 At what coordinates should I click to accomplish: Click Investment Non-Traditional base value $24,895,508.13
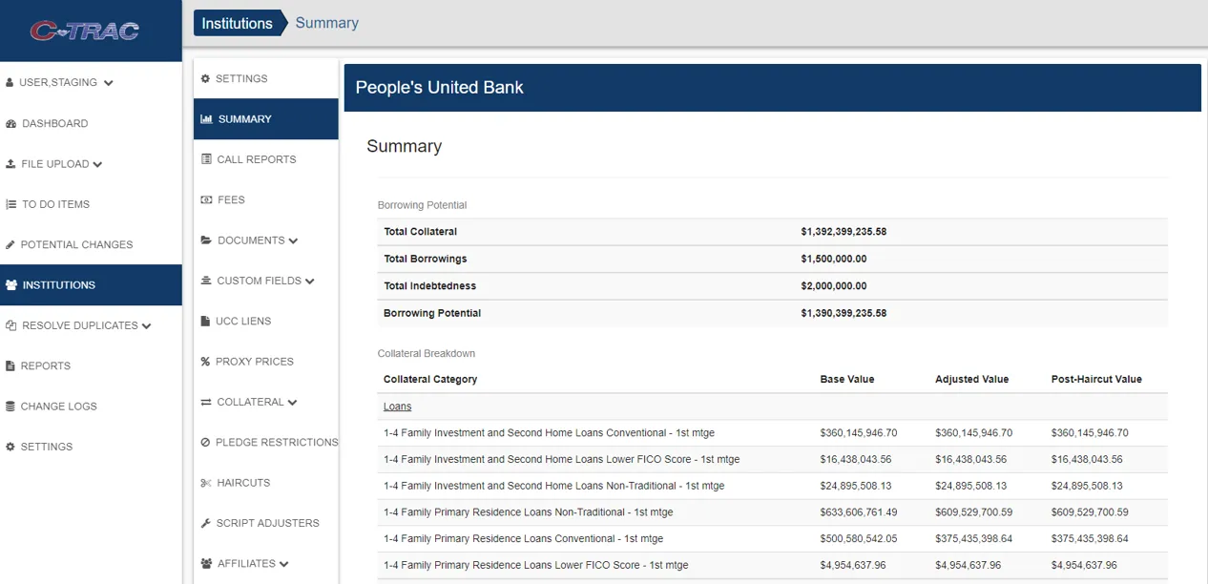coord(856,486)
